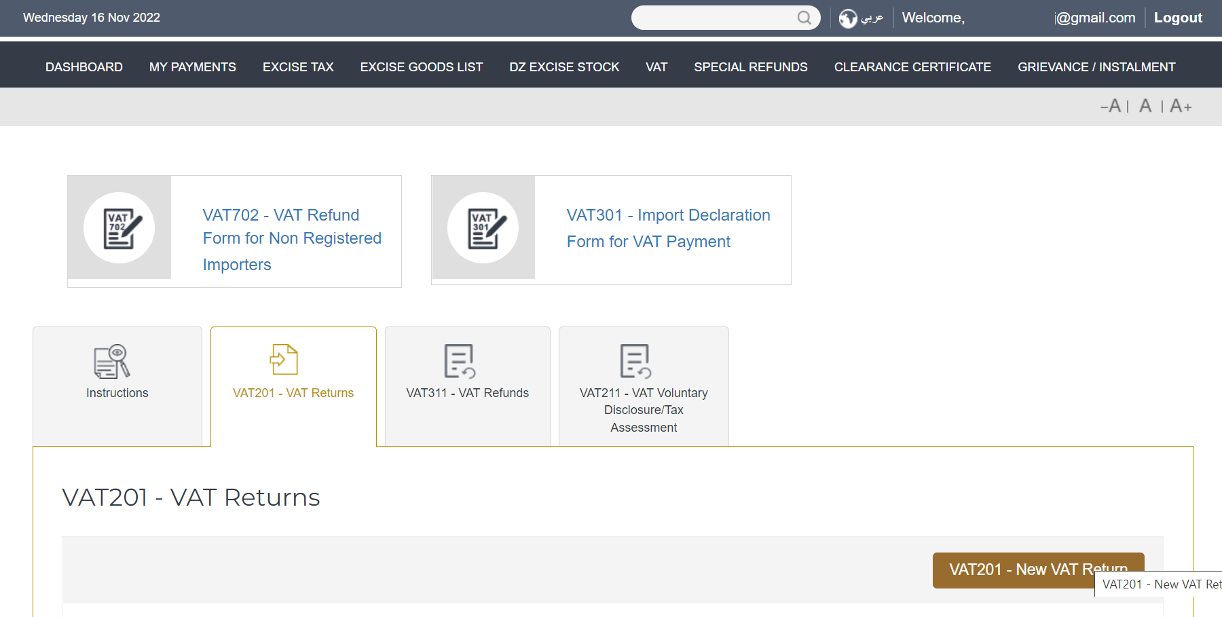Open the CLEARANCE CERTIFICATE menu
This screenshot has width=1222, height=617.
tap(912, 66)
